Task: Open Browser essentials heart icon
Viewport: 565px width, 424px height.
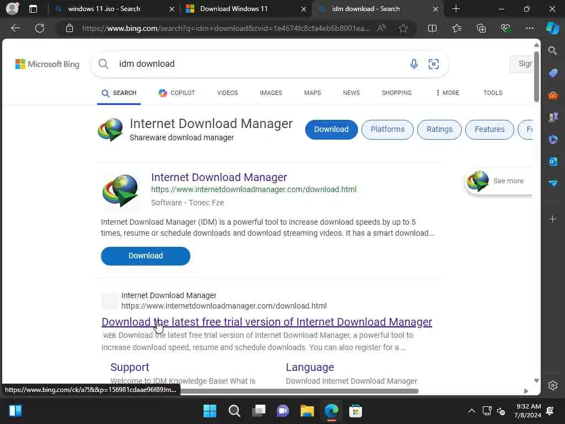Action: click(505, 28)
